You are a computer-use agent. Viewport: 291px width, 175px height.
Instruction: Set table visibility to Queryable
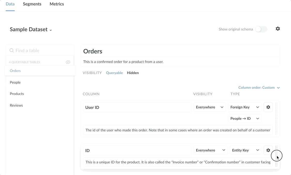point(114,73)
